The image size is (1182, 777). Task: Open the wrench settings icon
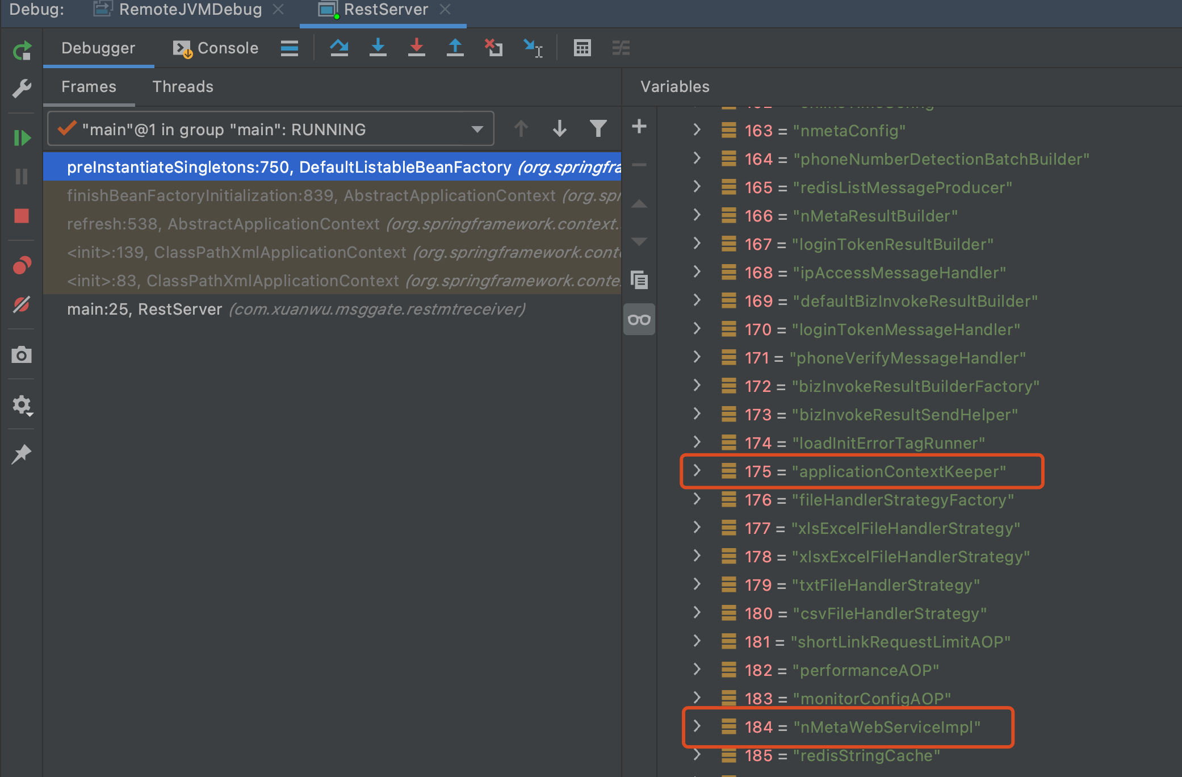click(22, 88)
